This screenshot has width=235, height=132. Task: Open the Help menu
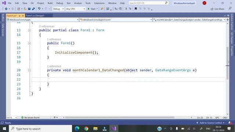coord(122,3)
